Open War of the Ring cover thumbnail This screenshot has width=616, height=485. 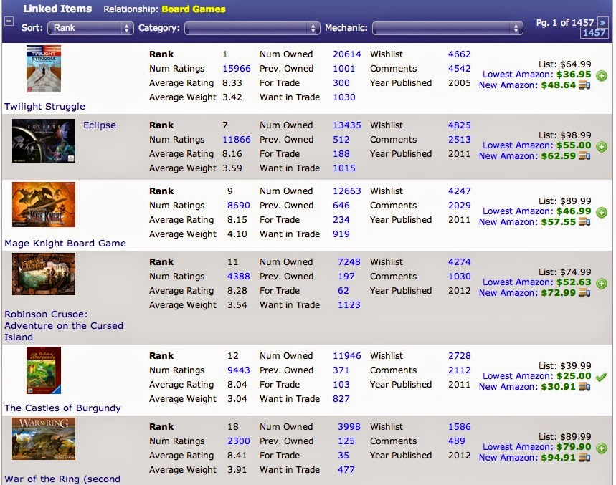44,438
